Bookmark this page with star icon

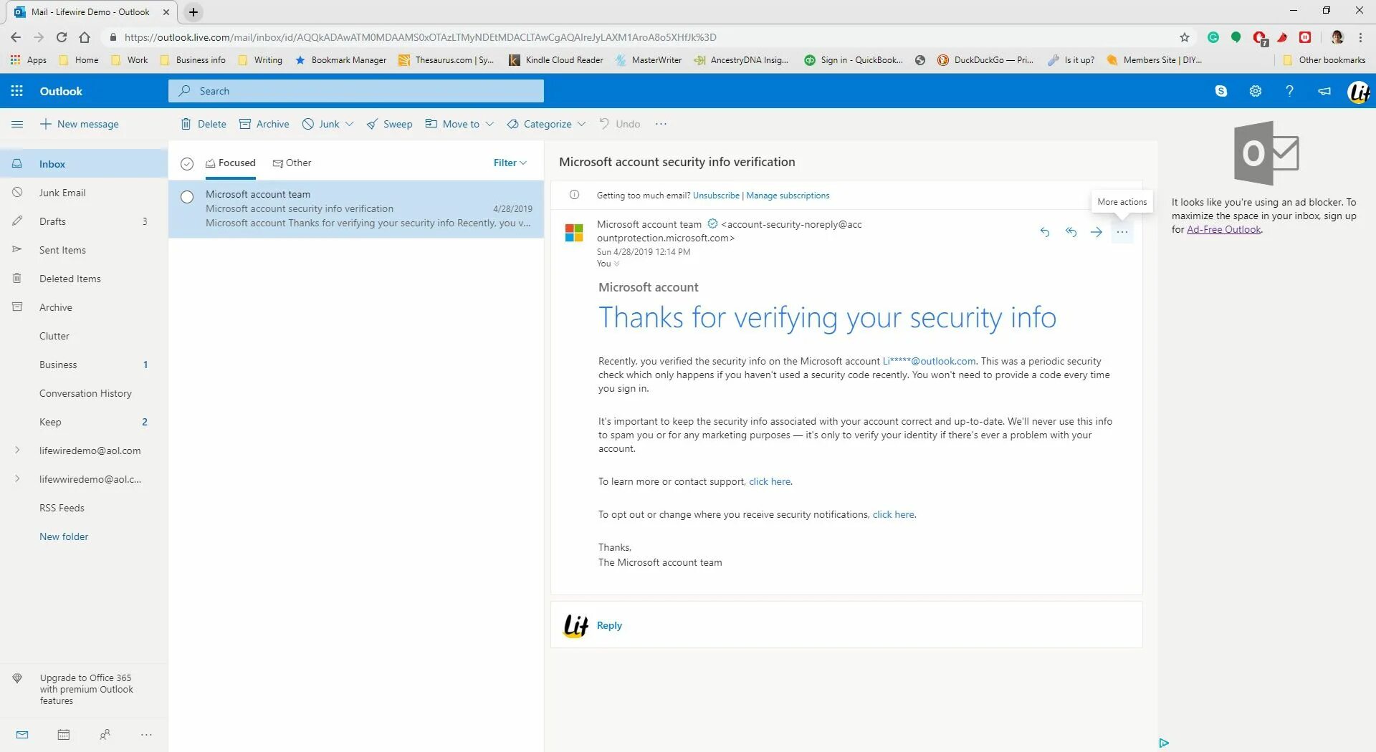coord(1185,37)
